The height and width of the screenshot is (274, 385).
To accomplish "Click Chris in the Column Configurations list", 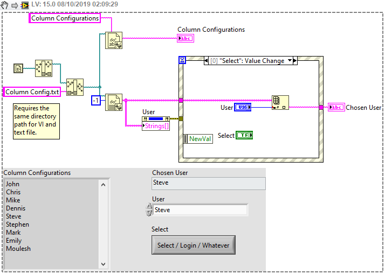I will click(13, 192).
